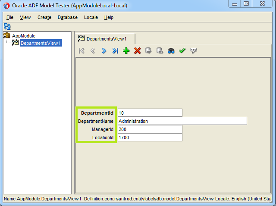This screenshot has width=276, height=206.
Task: Open the Help menu
Action: pyautogui.click(x=109, y=17)
